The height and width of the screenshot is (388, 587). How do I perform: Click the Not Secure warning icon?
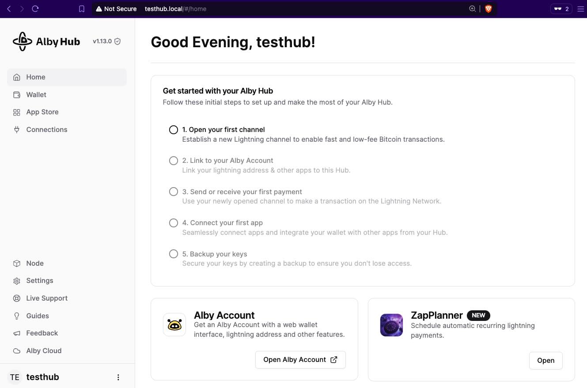[x=99, y=9]
